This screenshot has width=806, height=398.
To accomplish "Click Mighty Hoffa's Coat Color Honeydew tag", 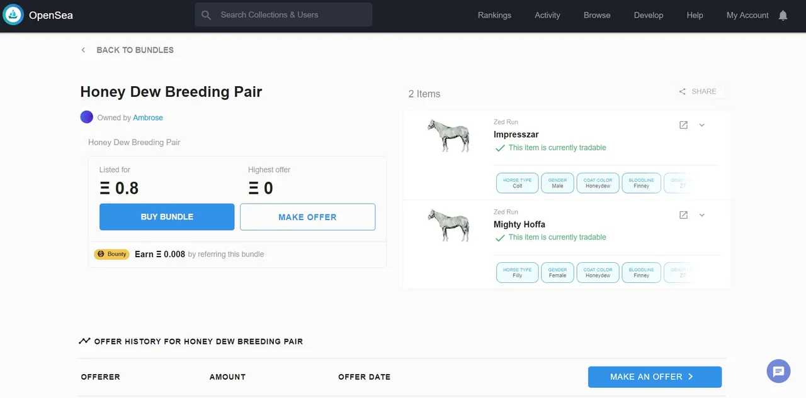I will tap(598, 273).
